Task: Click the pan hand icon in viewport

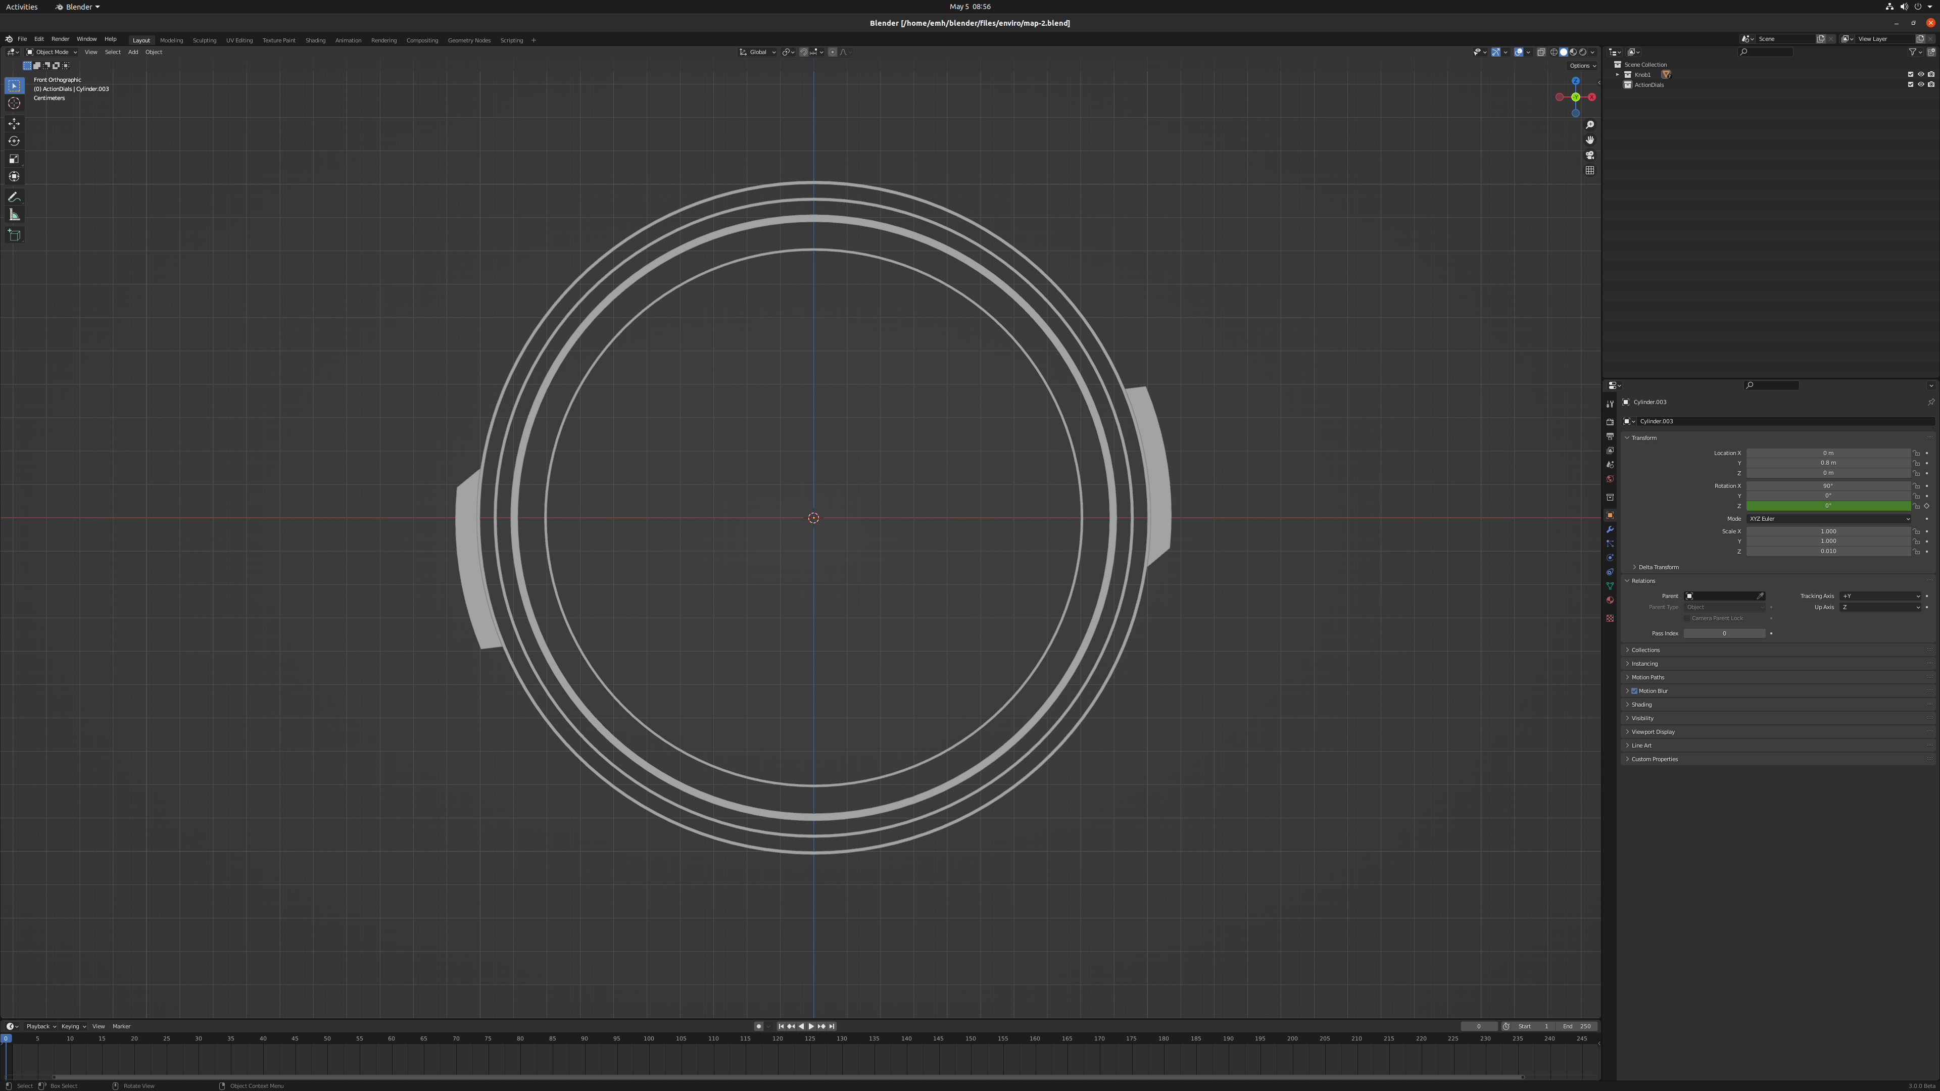Action: 1590,140
